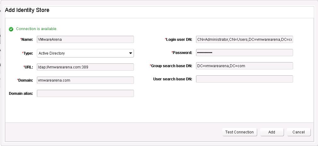Click the Add Identity Store dialog title

(27, 10)
